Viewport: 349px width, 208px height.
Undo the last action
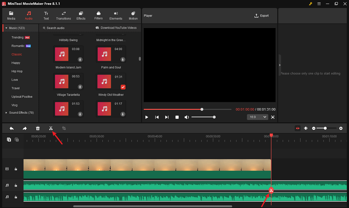pyautogui.click(x=11, y=129)
